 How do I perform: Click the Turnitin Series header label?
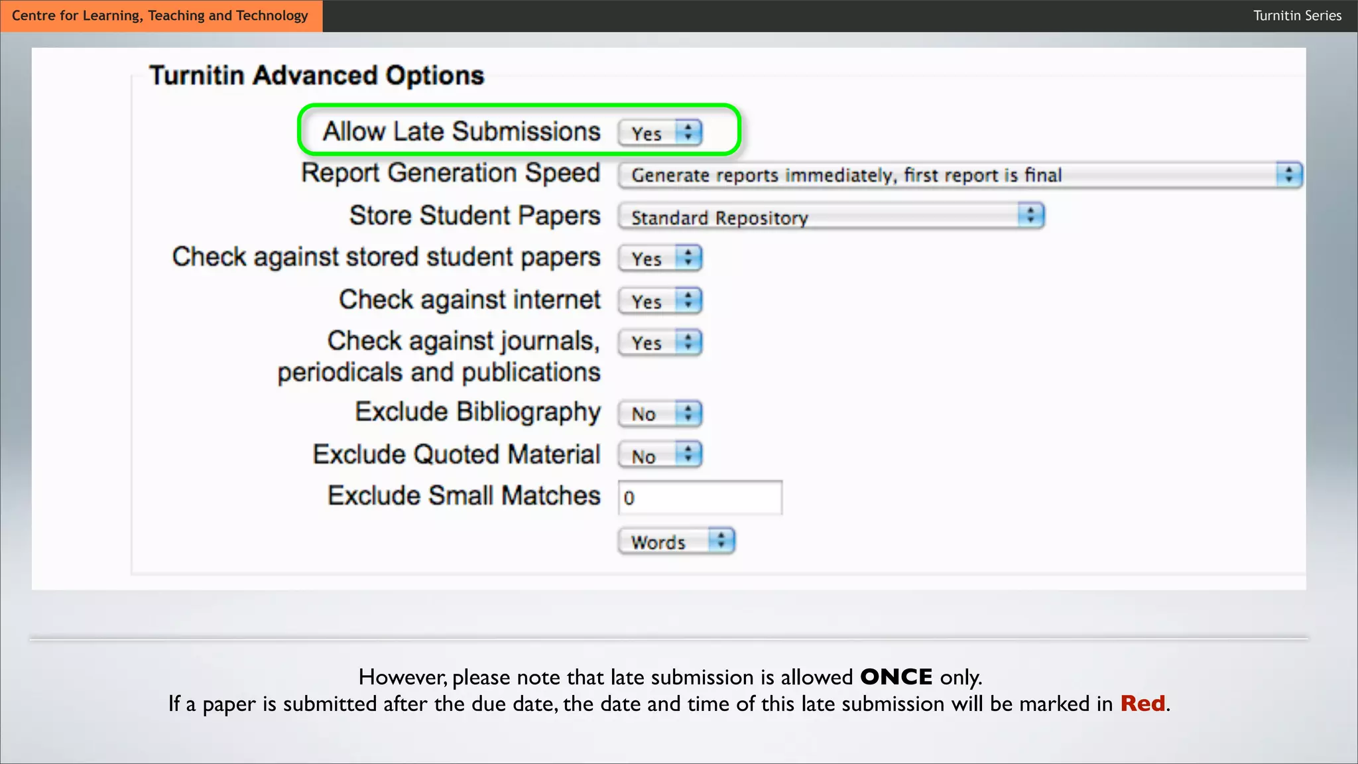tap(1297, 16)
